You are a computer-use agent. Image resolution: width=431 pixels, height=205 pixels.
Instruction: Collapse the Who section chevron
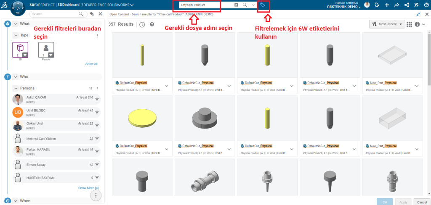tap(15, 77)
